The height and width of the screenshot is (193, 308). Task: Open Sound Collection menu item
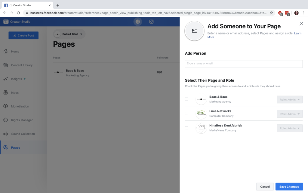tap(23, 134)
